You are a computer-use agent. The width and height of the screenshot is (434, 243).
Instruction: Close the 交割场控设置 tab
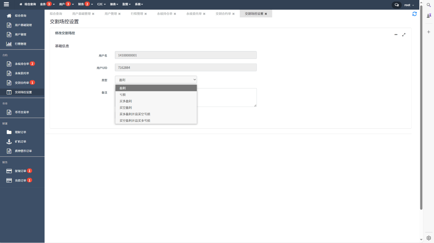(x=266, y=14)
